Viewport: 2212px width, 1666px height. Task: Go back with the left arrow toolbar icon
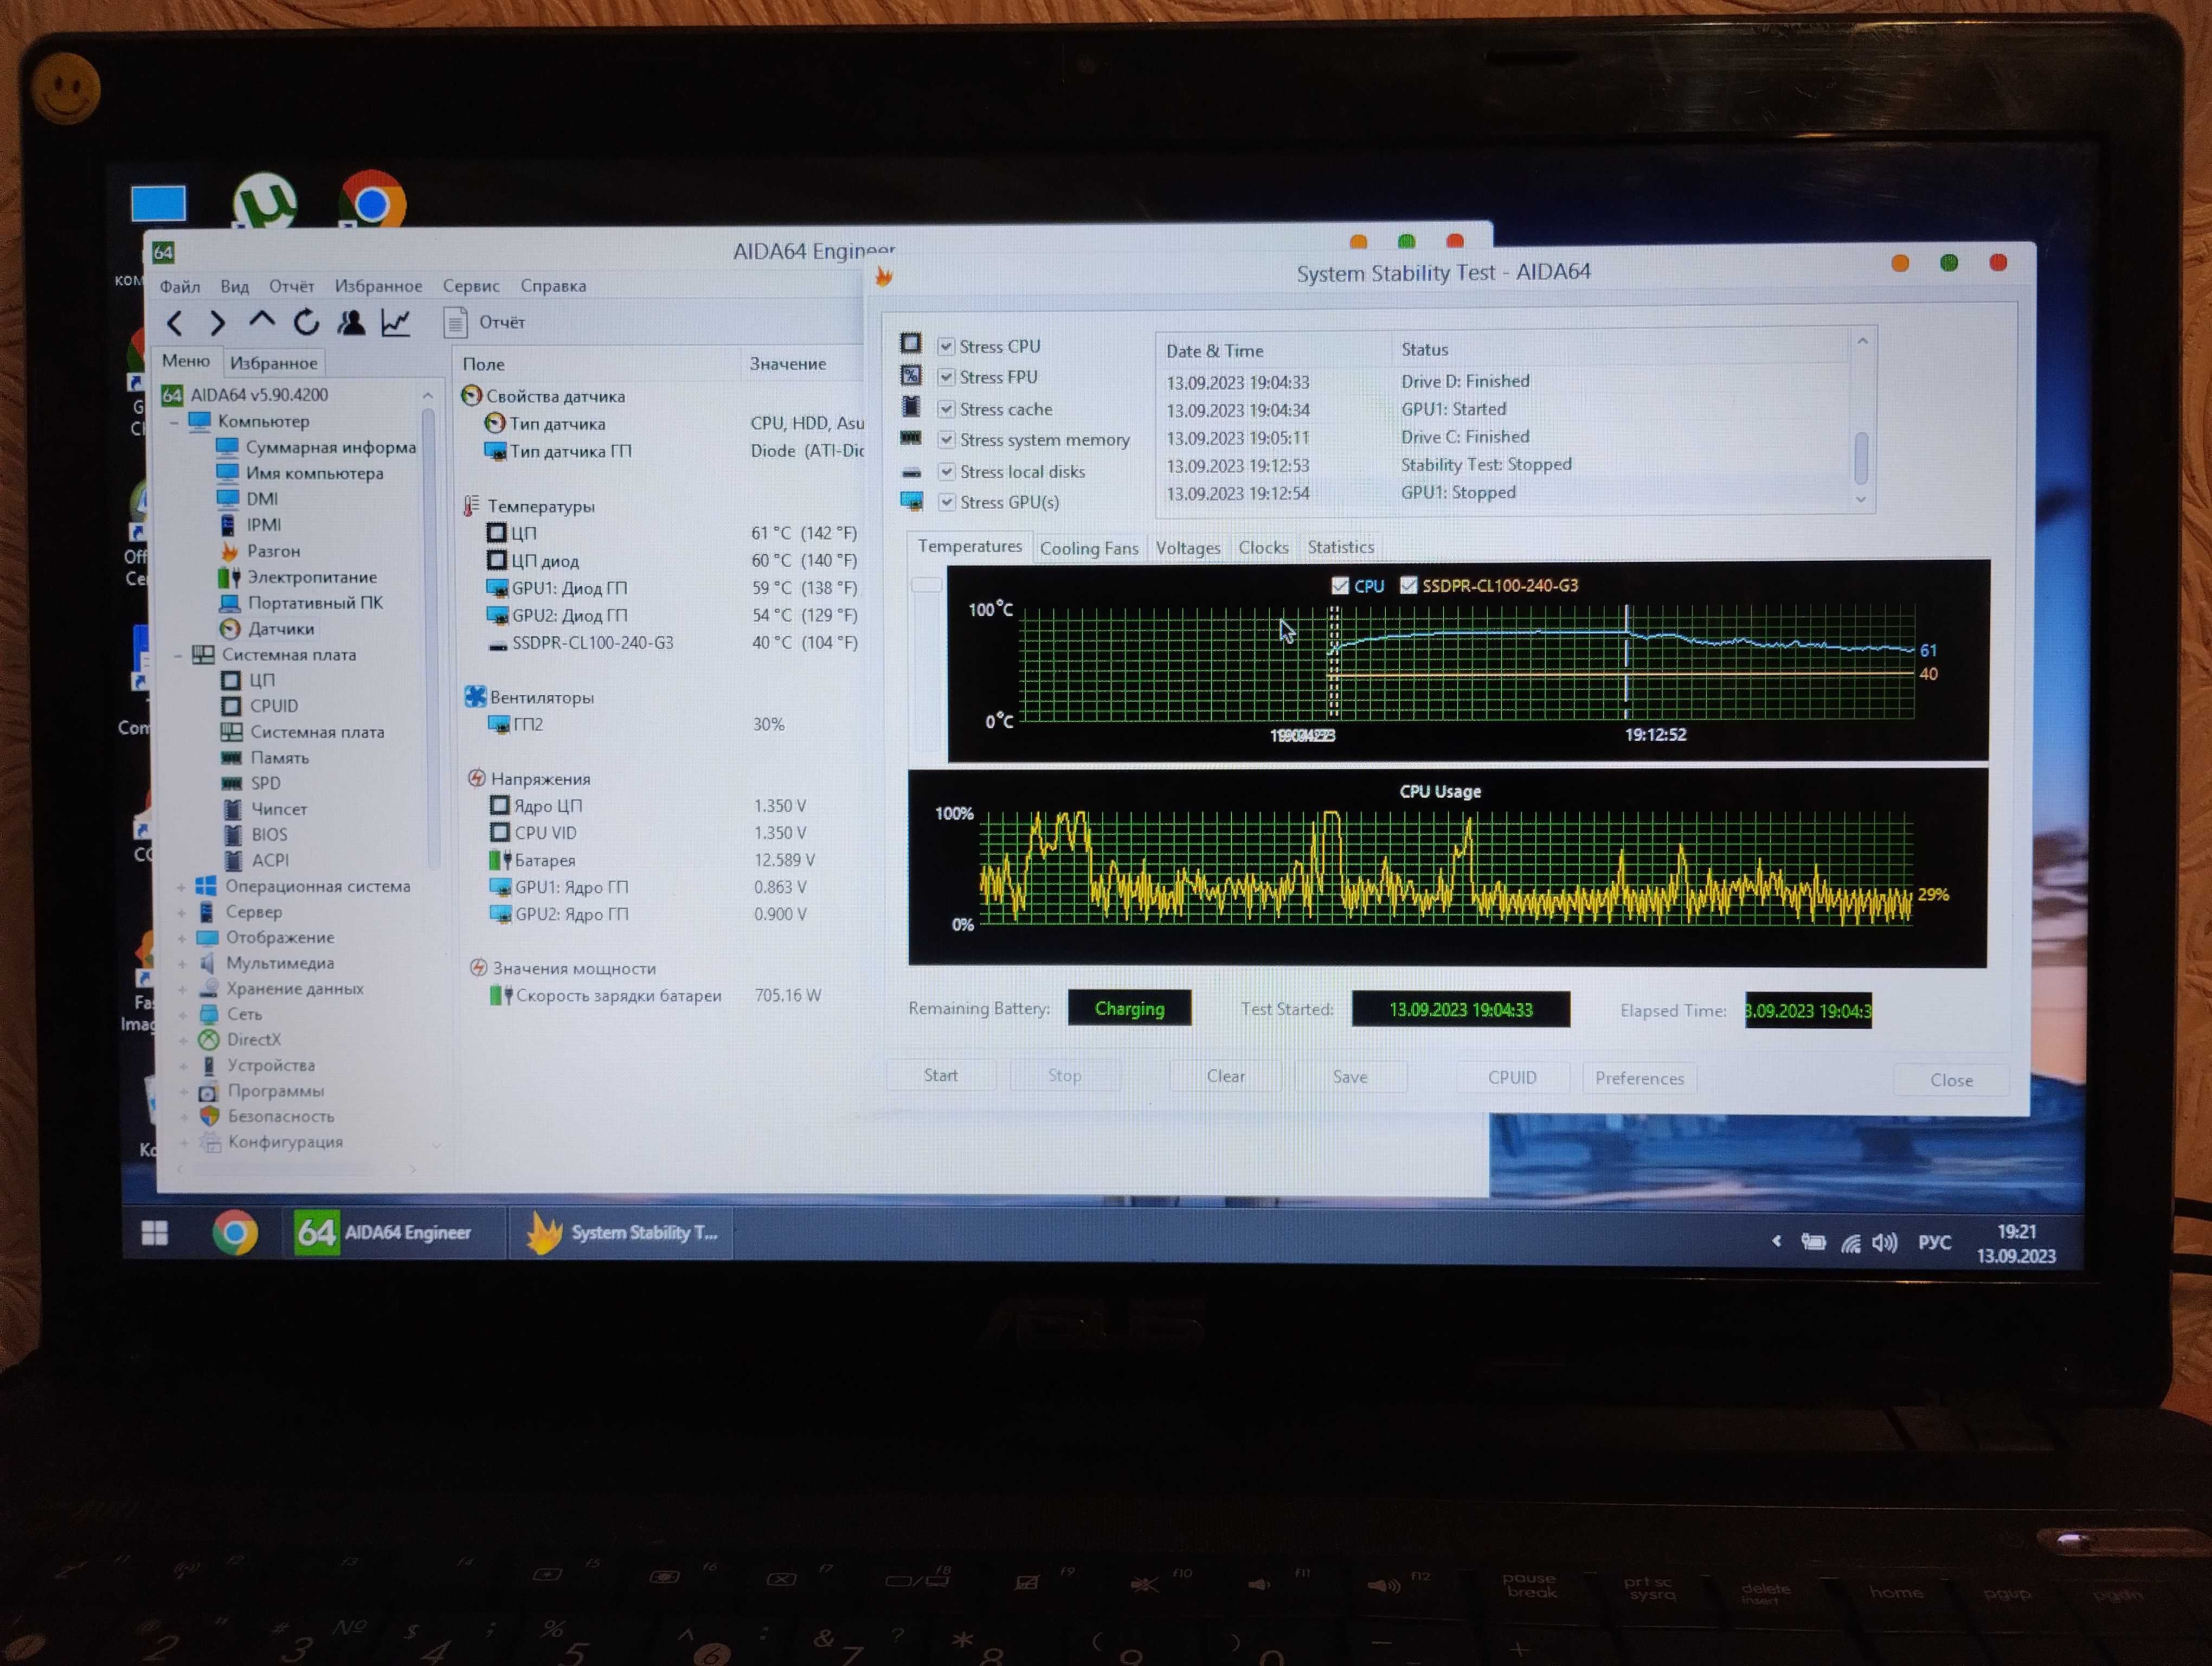(x=175, y=323)
